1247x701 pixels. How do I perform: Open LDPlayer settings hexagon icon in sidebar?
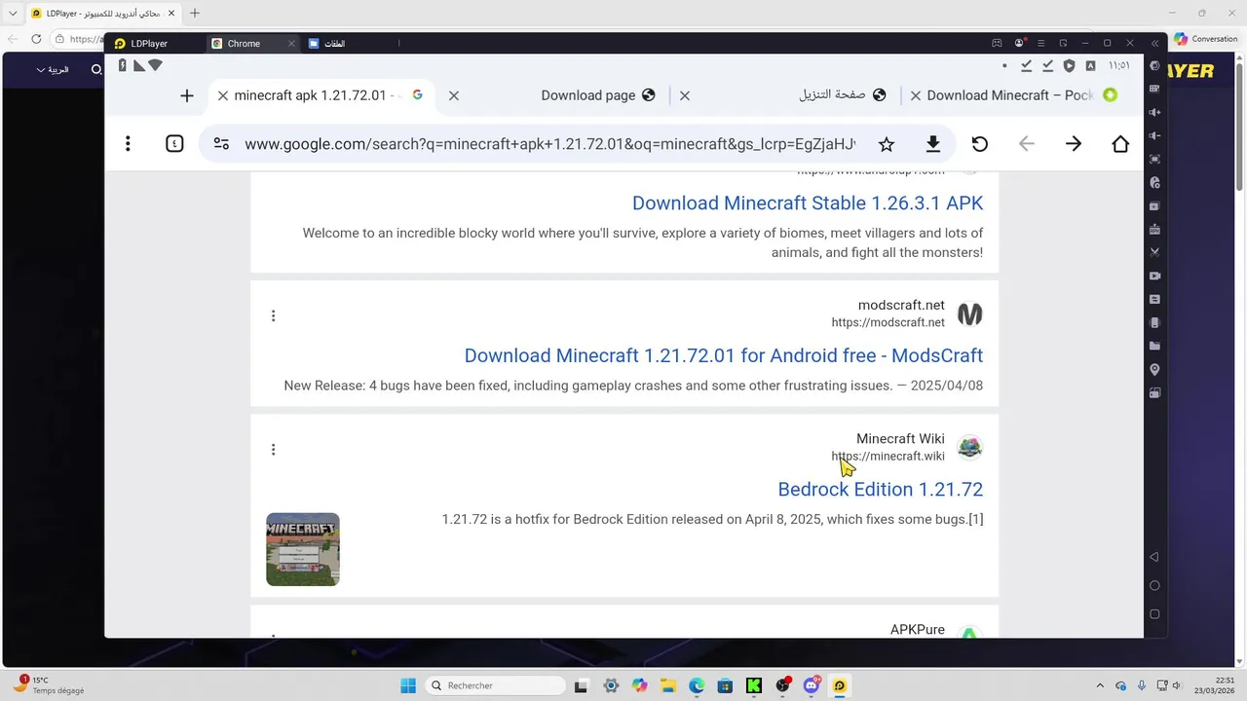1154,66
